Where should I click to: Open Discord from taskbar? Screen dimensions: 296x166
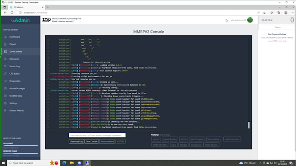tap(79, 163)
